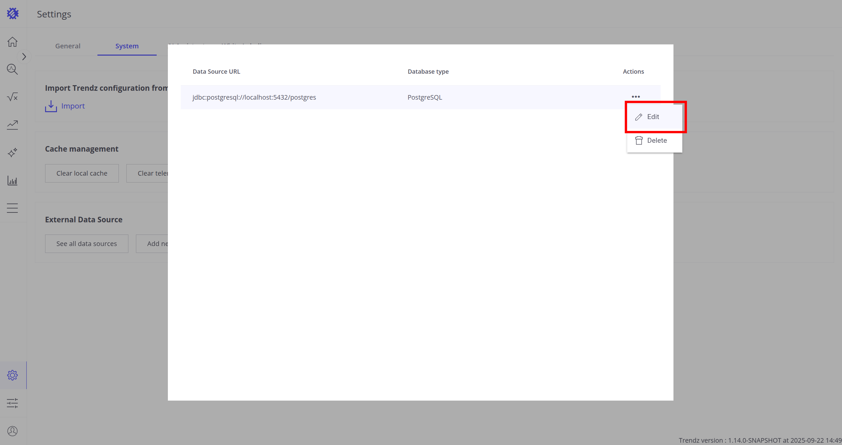Select Edit from the actions menu
The height and width of the screenshot is (445, 842).
click(x=653, y=117)
